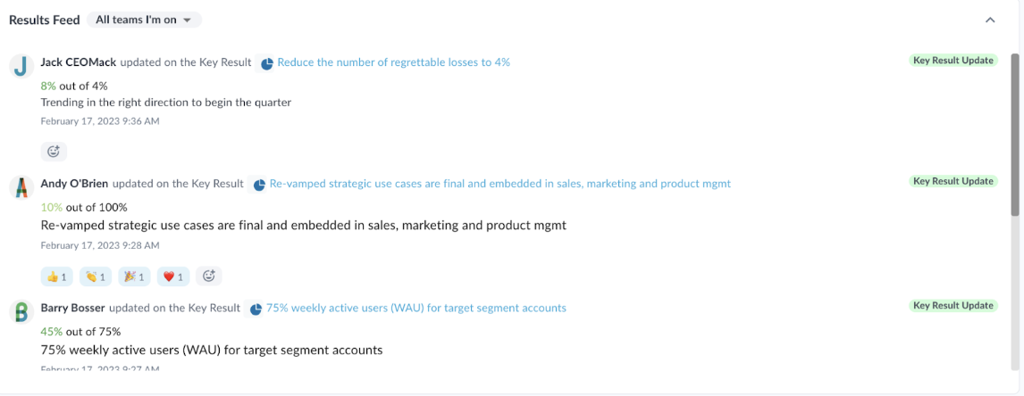Viewport: 1024px width, 396px height.
Task: Add new emoji reaction to Andy O'Brien's update
Action: (x=209, y=276)
